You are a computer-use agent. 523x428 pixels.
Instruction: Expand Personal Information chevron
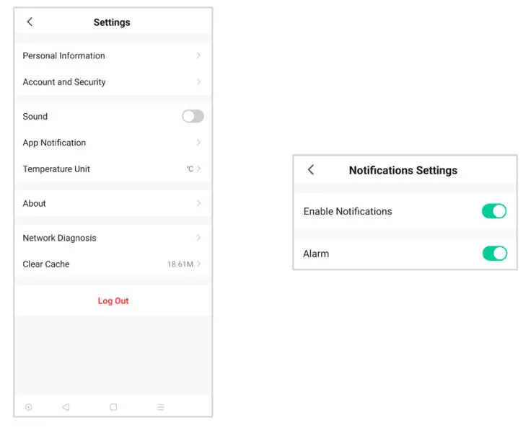click(198, 55)
